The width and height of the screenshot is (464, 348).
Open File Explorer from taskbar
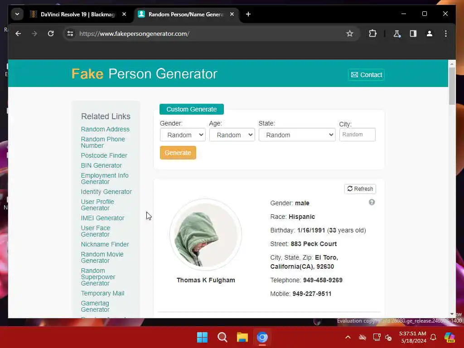[242, 337]
